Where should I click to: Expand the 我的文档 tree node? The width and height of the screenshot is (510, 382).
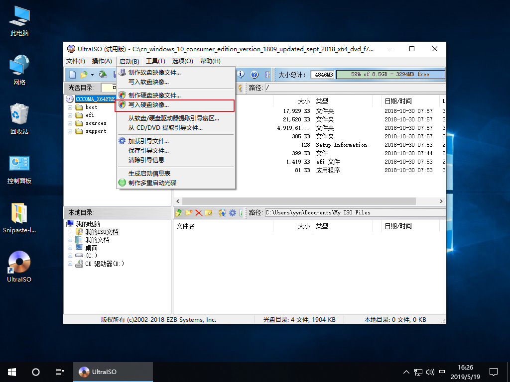(x=70, y=240)
